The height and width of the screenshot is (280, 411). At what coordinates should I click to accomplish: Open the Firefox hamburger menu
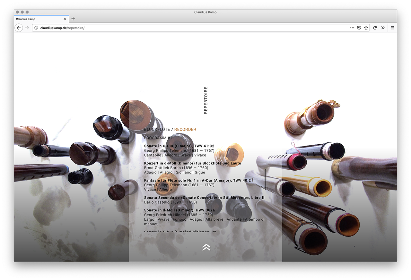[392, 28]
